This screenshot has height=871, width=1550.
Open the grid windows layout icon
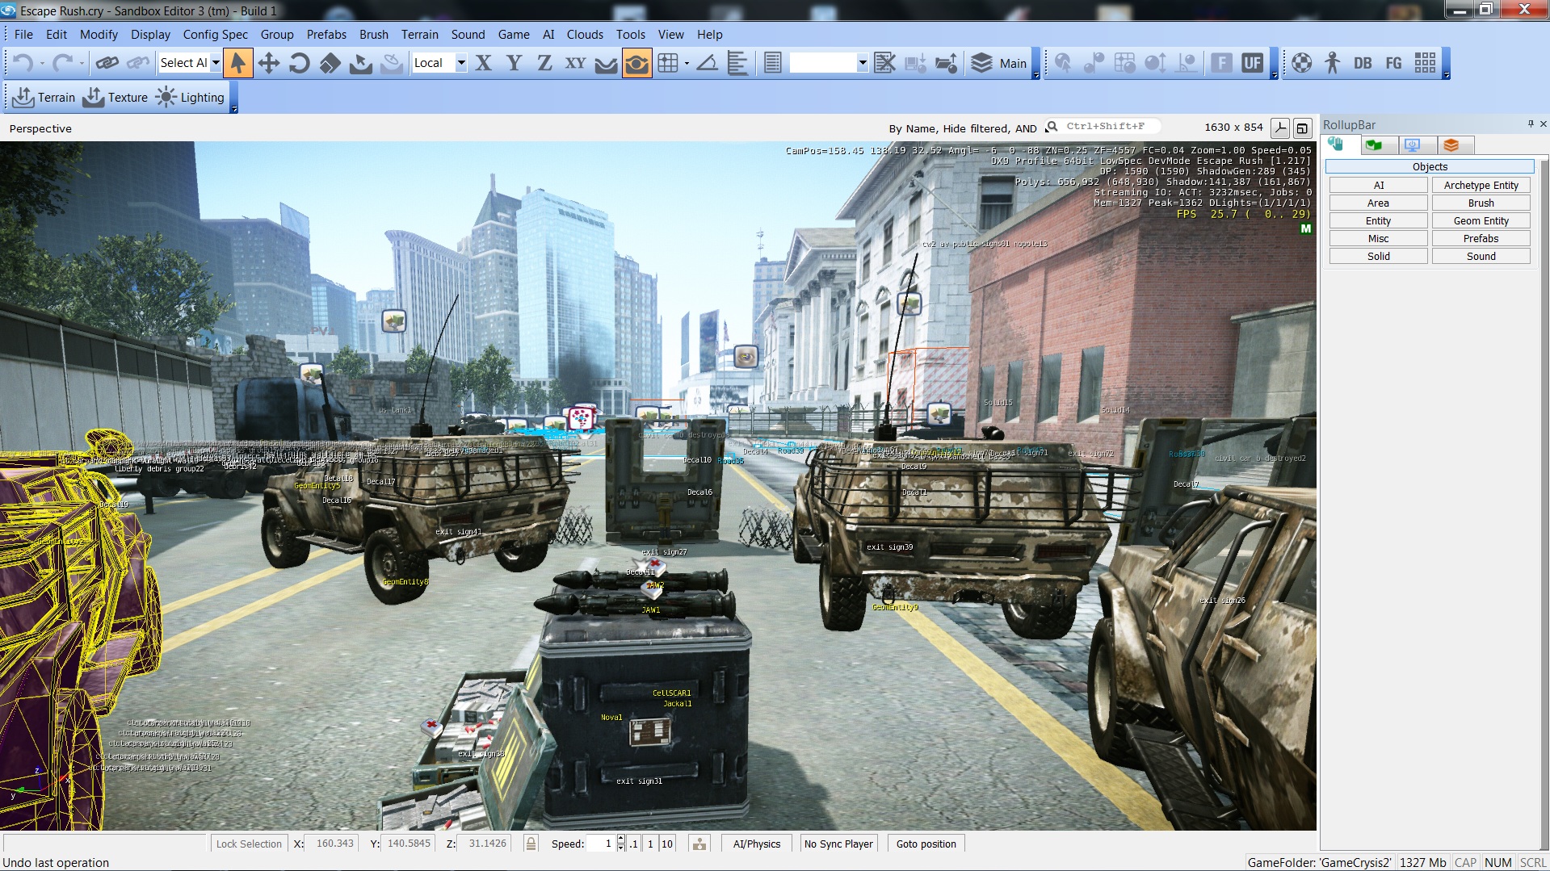1424,63
